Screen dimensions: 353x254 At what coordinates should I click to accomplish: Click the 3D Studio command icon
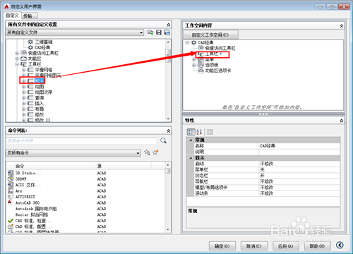[x=11, y=173]
